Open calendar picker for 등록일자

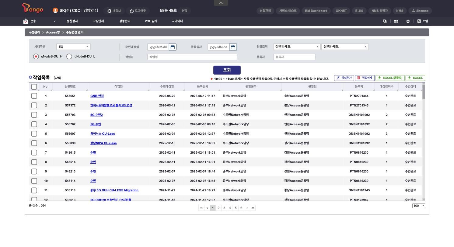point(233,47)
